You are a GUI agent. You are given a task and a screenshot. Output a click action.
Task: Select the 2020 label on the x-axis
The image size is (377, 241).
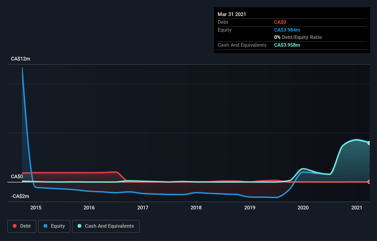tap(303, 208)
